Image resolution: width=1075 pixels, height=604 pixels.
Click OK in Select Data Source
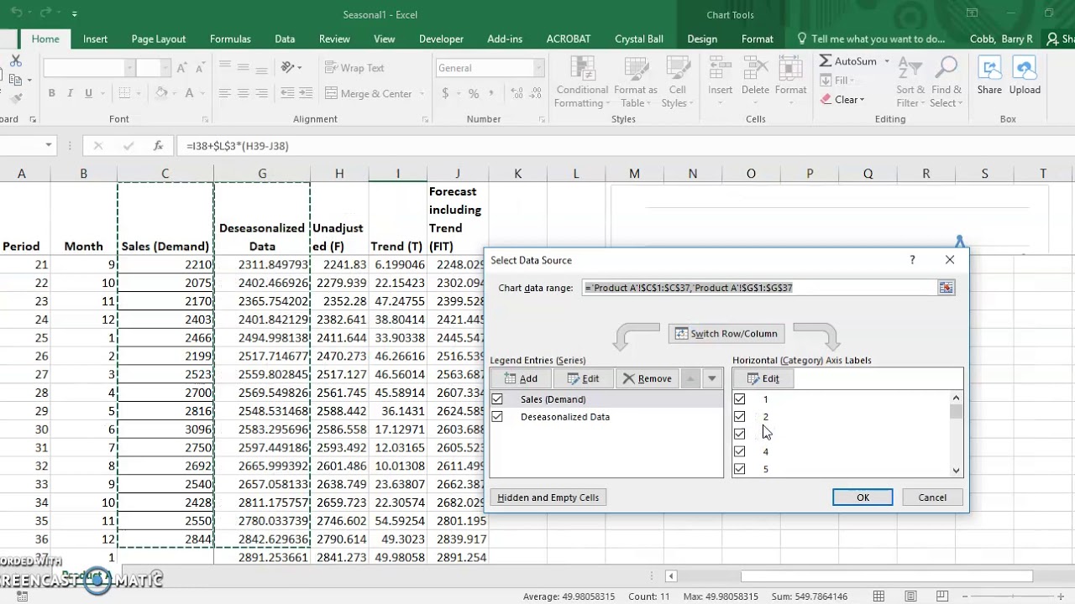tap(863, 497)
